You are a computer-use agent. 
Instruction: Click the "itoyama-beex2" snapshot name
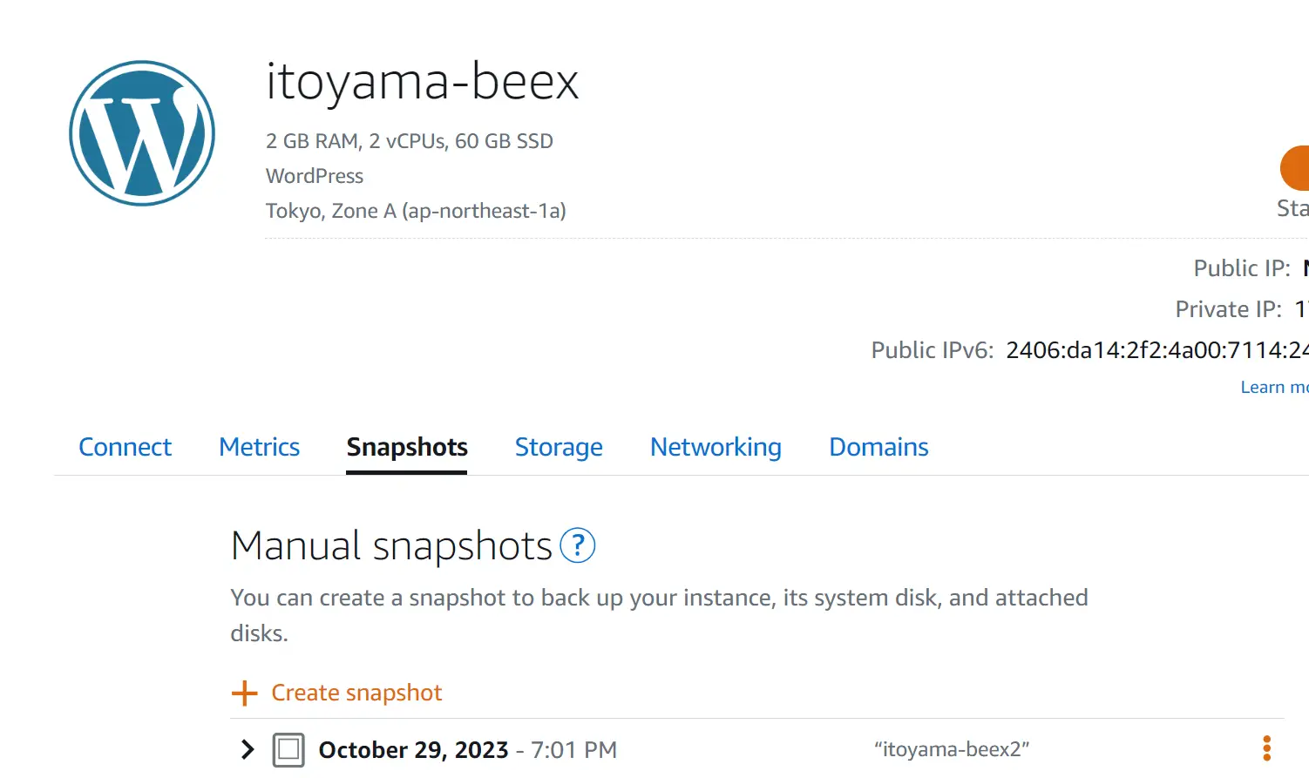[x=952, y=749]
